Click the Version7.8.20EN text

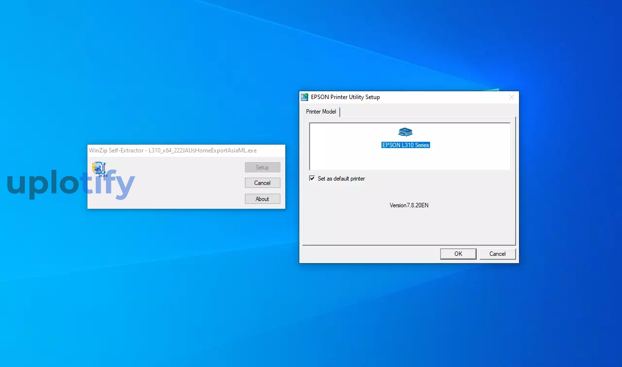(409, 205)
